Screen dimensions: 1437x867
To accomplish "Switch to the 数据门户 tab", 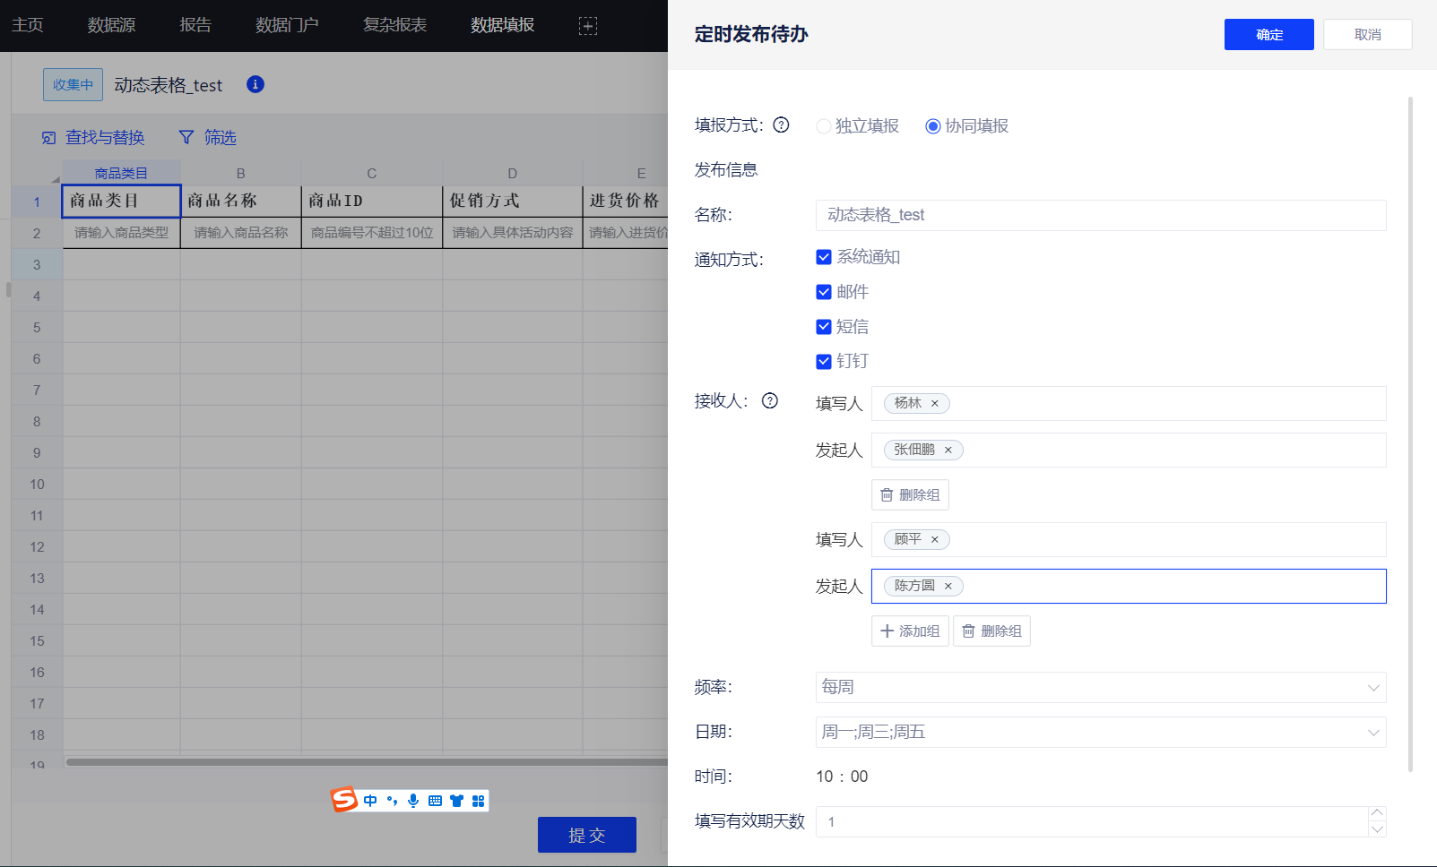I will (287, 25).
